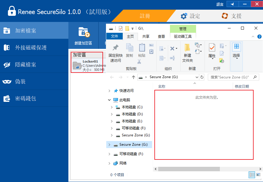
Task: Sort by the 名称 column header
Action: pyautogui.click(x=162, y=87)
